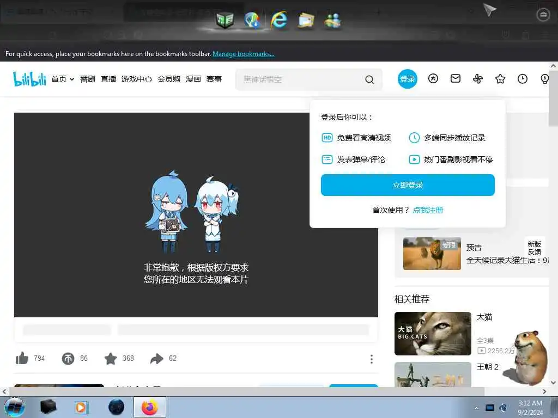Click the 免费看高清视频 HD item

click(356, 138)
